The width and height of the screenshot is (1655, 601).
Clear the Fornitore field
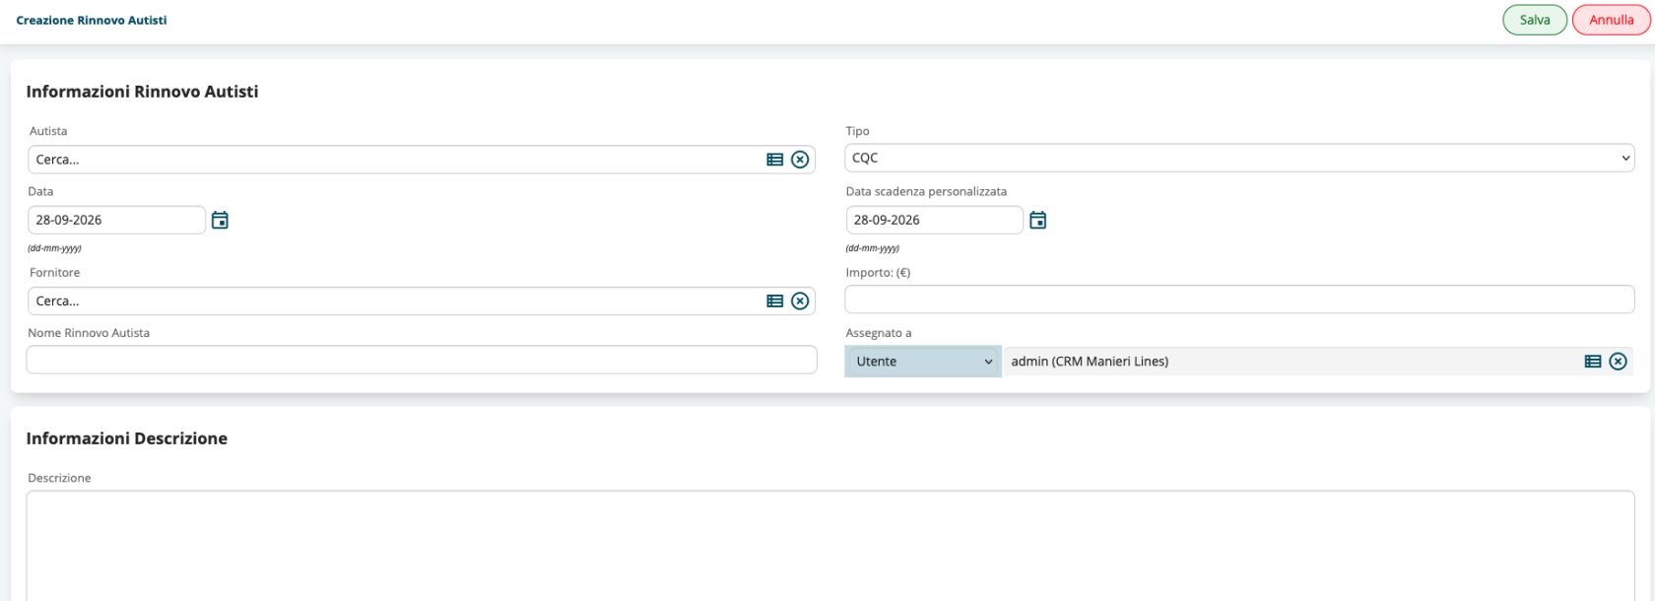pos(800,301)
